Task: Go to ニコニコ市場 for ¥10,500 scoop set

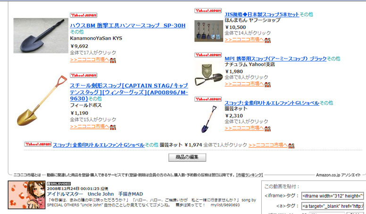Action: pos(244,40)
